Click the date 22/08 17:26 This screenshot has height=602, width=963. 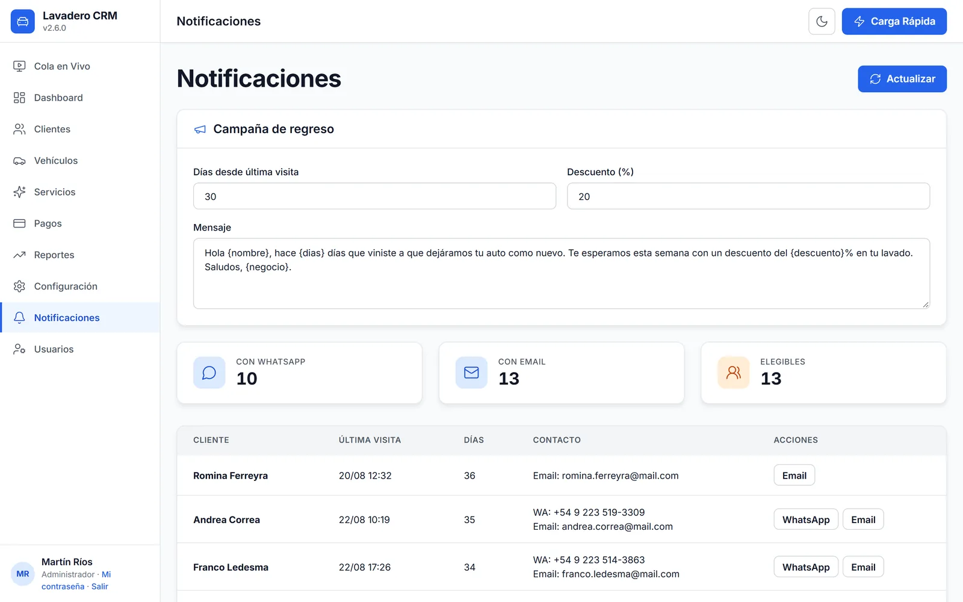[365, 567]
